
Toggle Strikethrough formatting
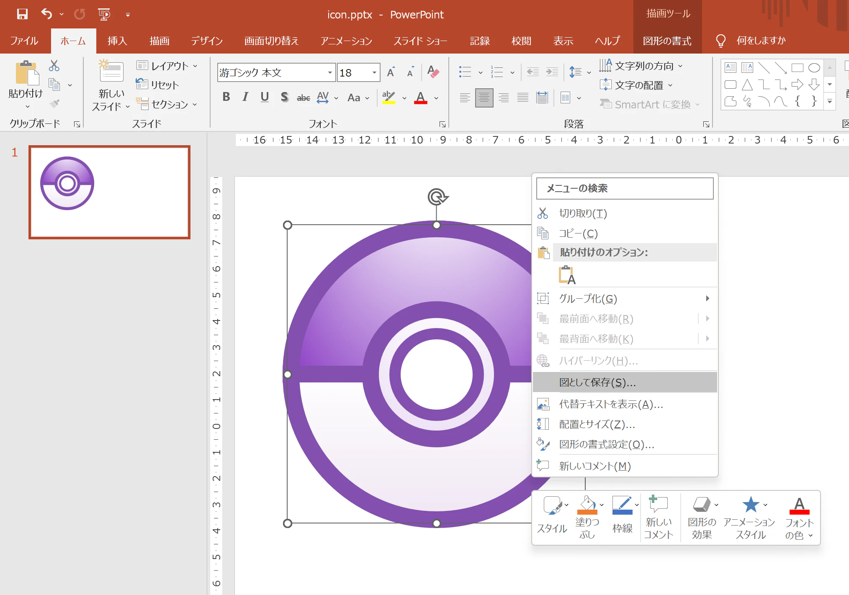(303, 97)
